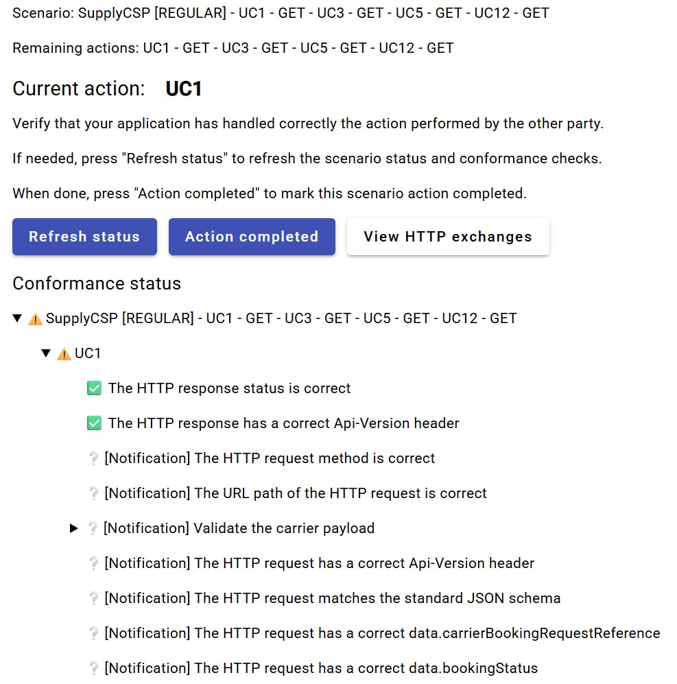Click question mark icon for URL path check

tap(93, 493)
